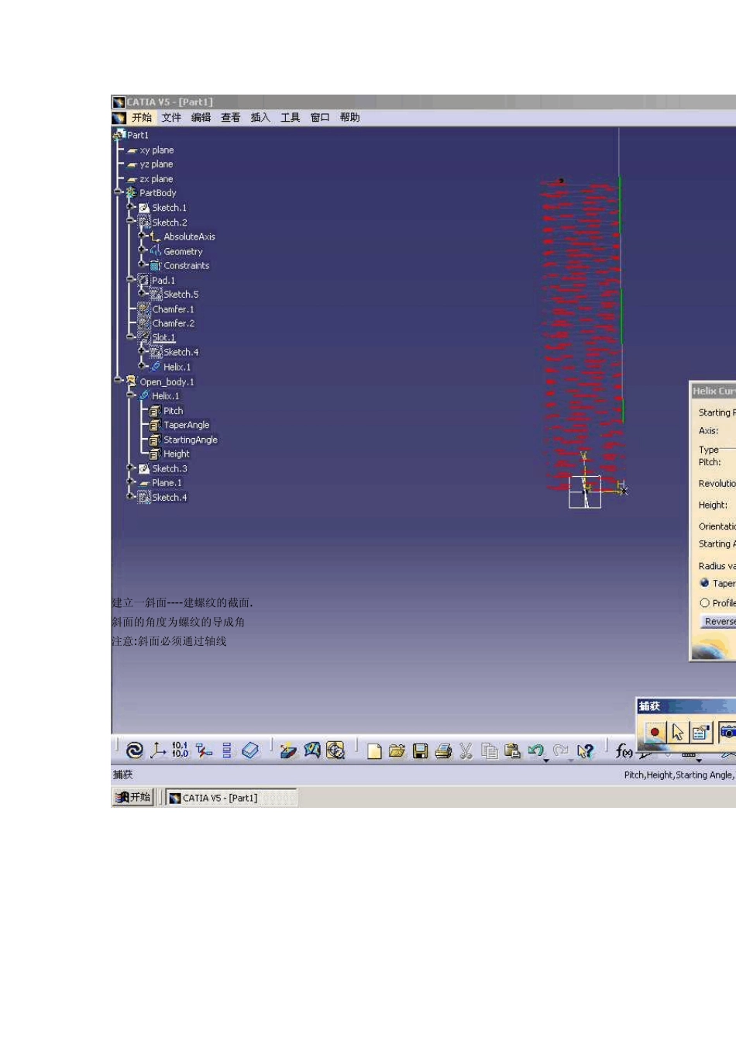This screenshot has height=1042, width=736.
Task: Expand the Plane.1 tree node
Action: tap(131, 482)
